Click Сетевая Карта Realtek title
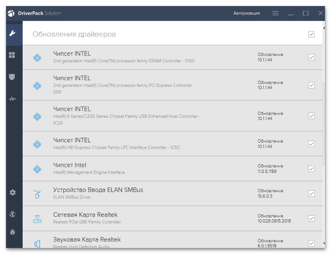The width and height of the screenshot is (331, 254). (85, 215)
